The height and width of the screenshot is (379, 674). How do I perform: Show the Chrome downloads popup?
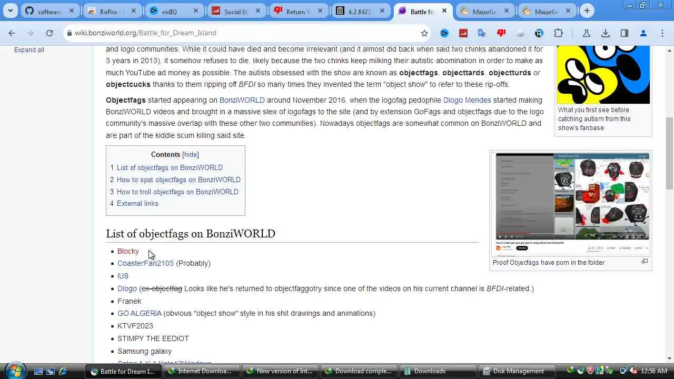click(x=606, y=33)
